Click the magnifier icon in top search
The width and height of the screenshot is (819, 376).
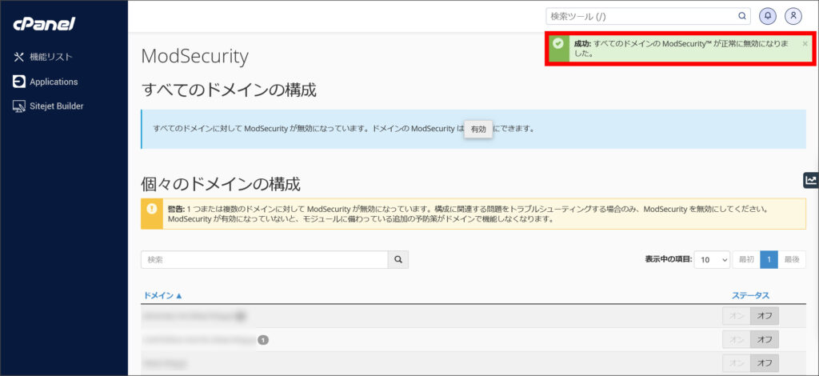click(x=741, y=16)
